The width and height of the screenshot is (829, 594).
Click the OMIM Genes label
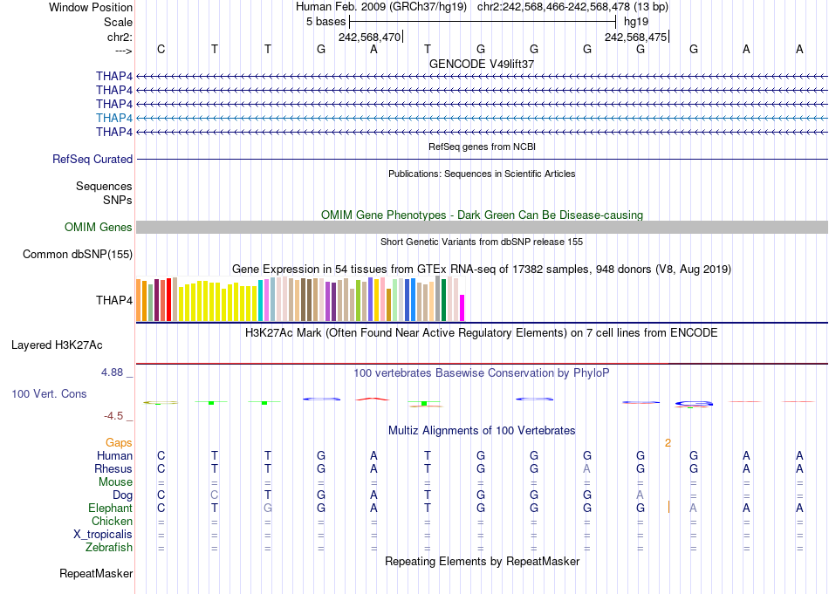99,228
